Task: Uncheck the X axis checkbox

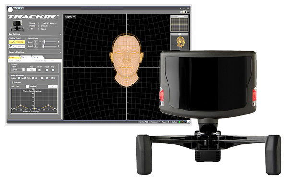Action: coord(42,78)
